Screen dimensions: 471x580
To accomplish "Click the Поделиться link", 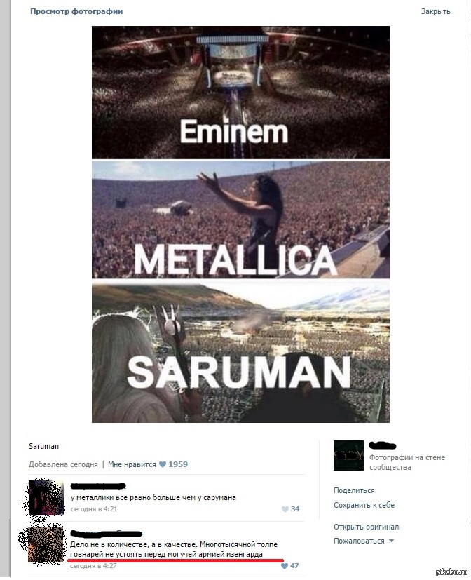I will (354, 491).
